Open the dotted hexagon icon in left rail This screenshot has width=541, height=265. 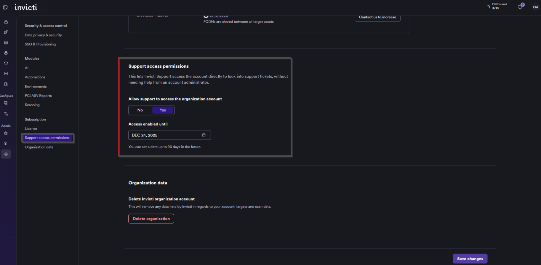(6, 63)
